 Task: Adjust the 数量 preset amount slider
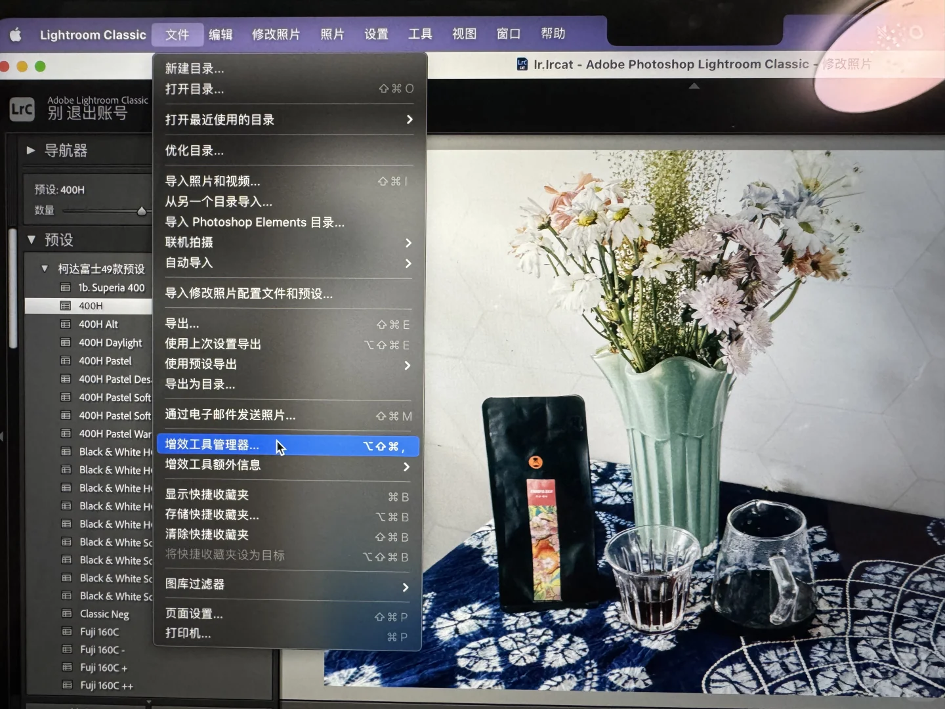pos(142,211)
